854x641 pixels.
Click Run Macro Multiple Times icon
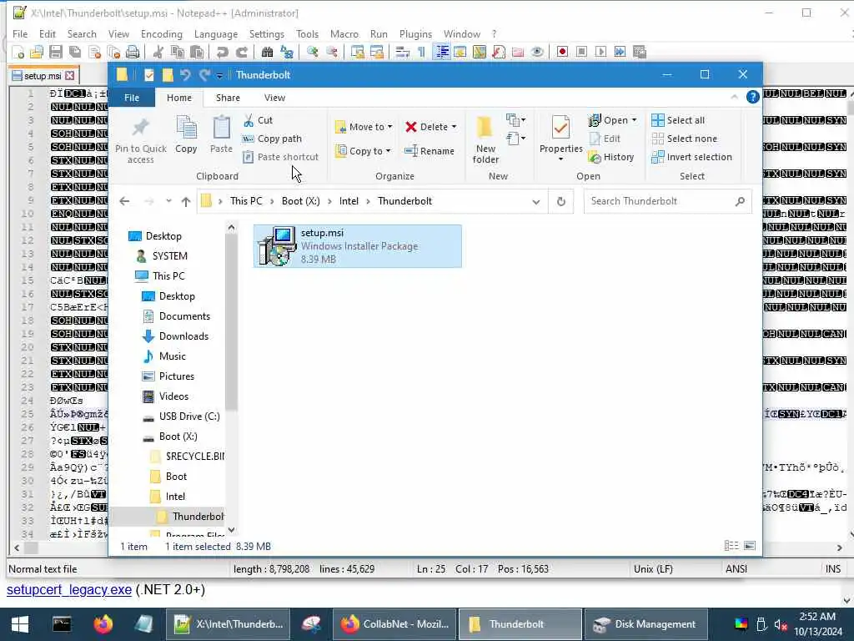point(620,52)
